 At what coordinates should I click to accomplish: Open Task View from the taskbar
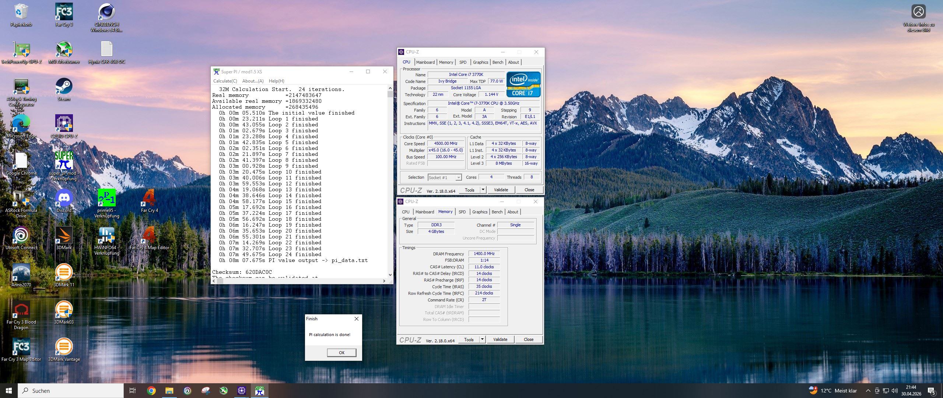coord(133,391)
